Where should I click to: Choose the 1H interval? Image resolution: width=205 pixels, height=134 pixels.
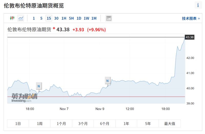64,18
